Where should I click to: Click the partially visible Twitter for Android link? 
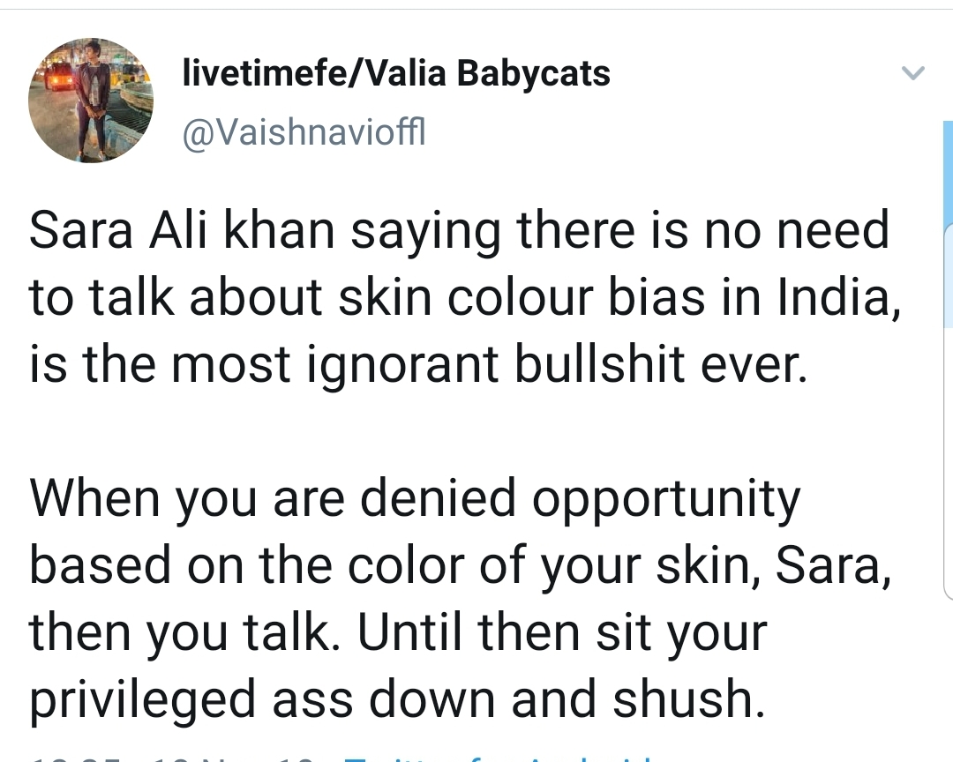(x=499, y=758)
